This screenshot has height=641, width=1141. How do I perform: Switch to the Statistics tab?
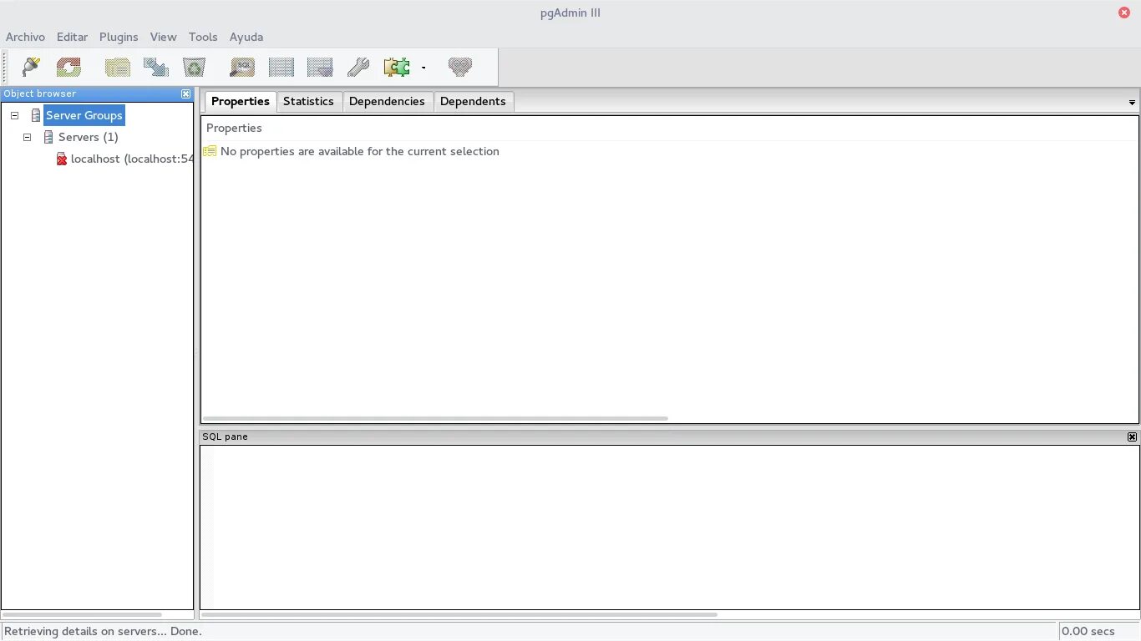click(x=308, y=101)
